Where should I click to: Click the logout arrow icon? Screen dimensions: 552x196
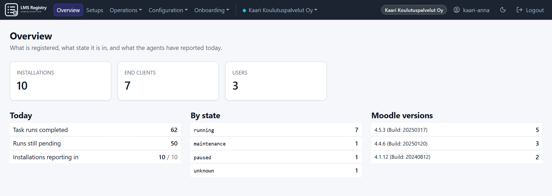pos(519,10)
